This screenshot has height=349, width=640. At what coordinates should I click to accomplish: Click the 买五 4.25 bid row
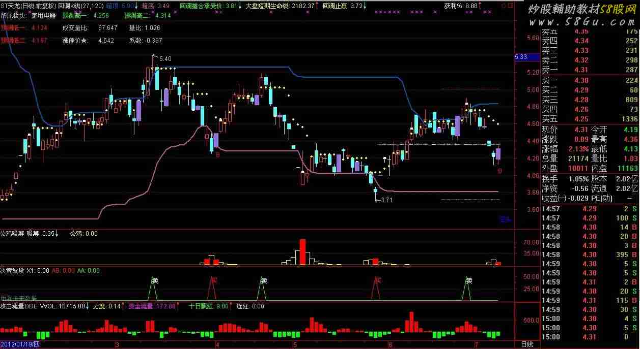[590, 119]
